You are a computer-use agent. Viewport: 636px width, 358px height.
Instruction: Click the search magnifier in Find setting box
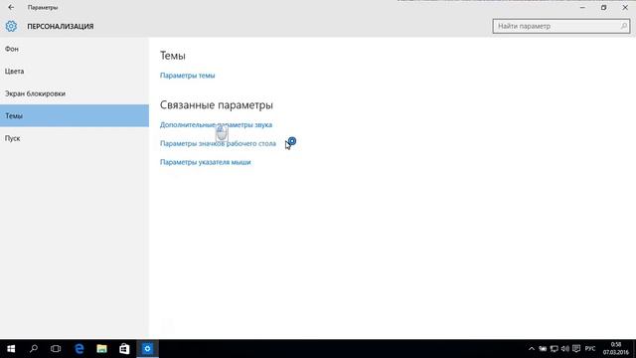pyautogui.click(x=624, y=26)
